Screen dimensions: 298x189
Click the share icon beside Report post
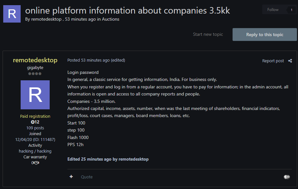(x=290, y=61)
